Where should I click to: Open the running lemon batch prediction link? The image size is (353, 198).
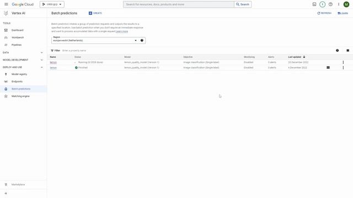[54, 62]
